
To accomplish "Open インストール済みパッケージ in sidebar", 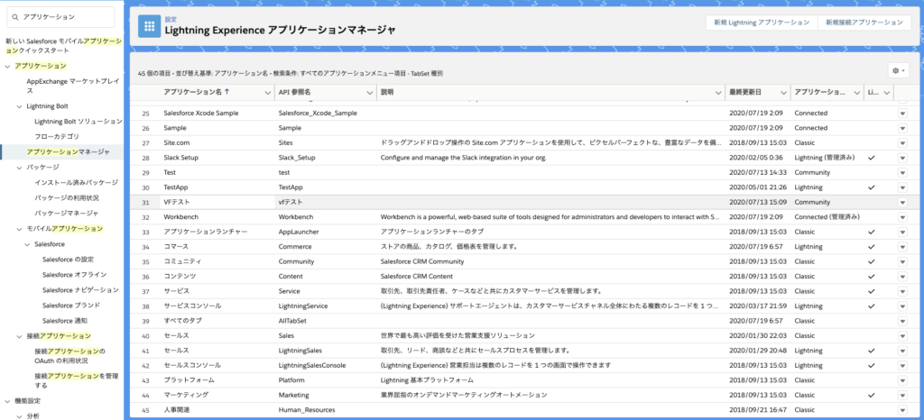I will [x=76, y=182].
